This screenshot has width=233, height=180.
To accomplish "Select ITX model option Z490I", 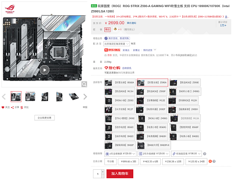I will [120, 119].
